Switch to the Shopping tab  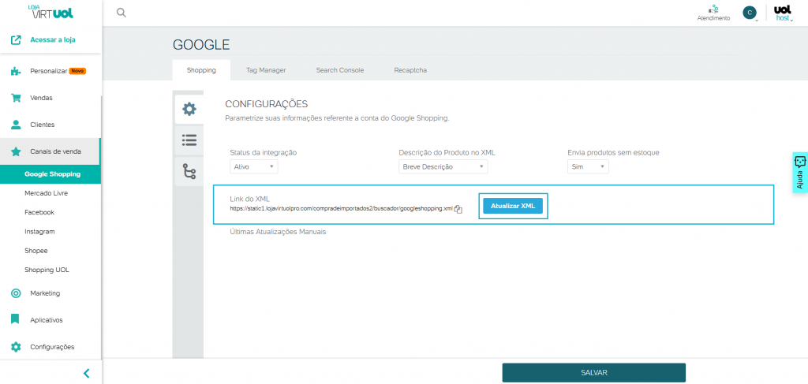click(x=201, y=70)
